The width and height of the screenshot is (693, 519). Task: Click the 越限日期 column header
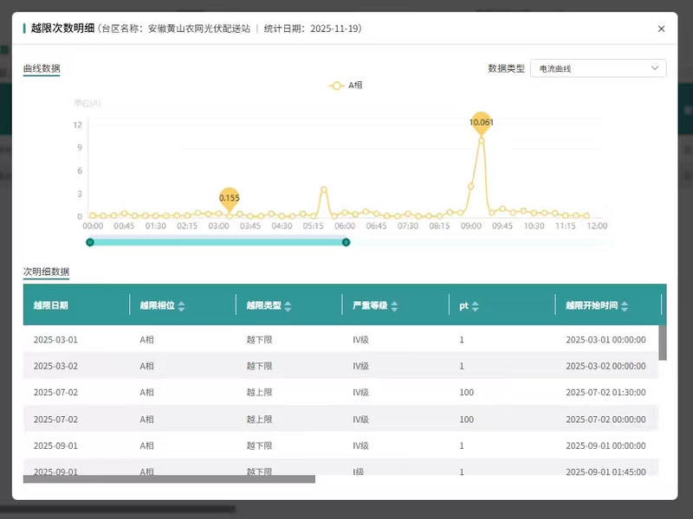point(51,305)
